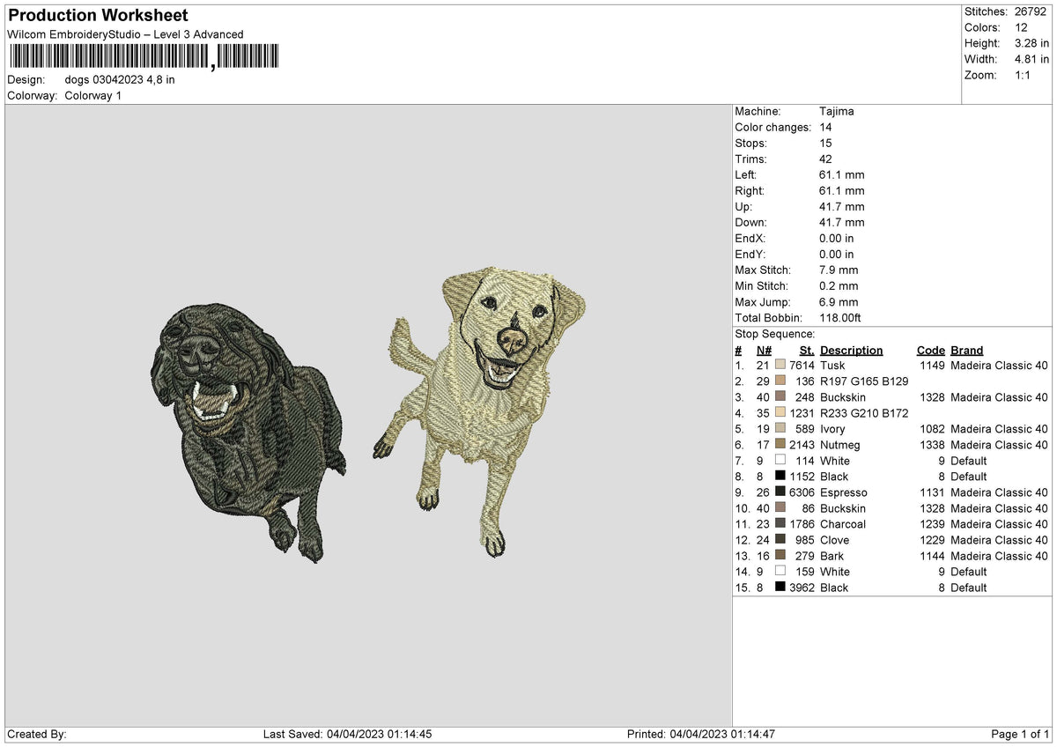Image resolution: width=1057 pixels, height=747 pixels.
Task: Click the Tusk stitch count "7614"
Action: pyautogui.click(x=802, y=365)
